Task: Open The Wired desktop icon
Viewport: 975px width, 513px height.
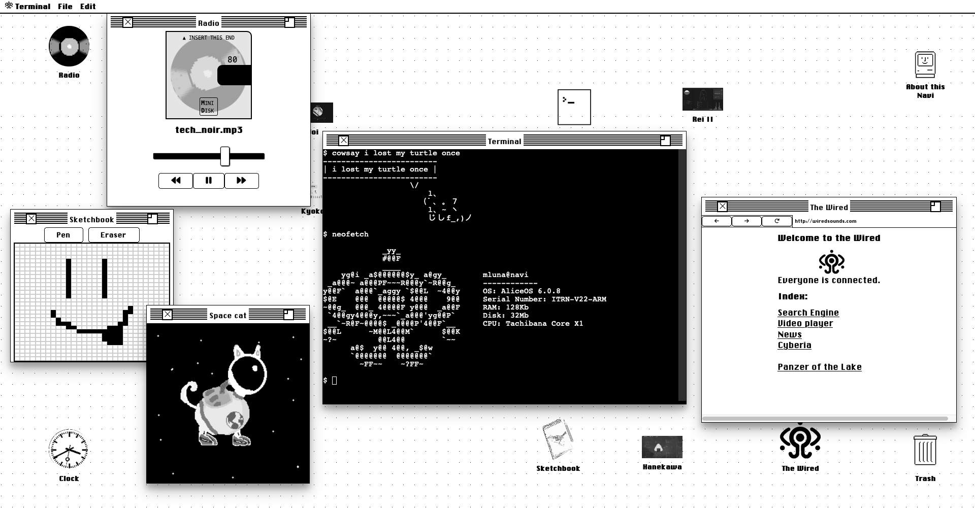Action: (800, 441)
